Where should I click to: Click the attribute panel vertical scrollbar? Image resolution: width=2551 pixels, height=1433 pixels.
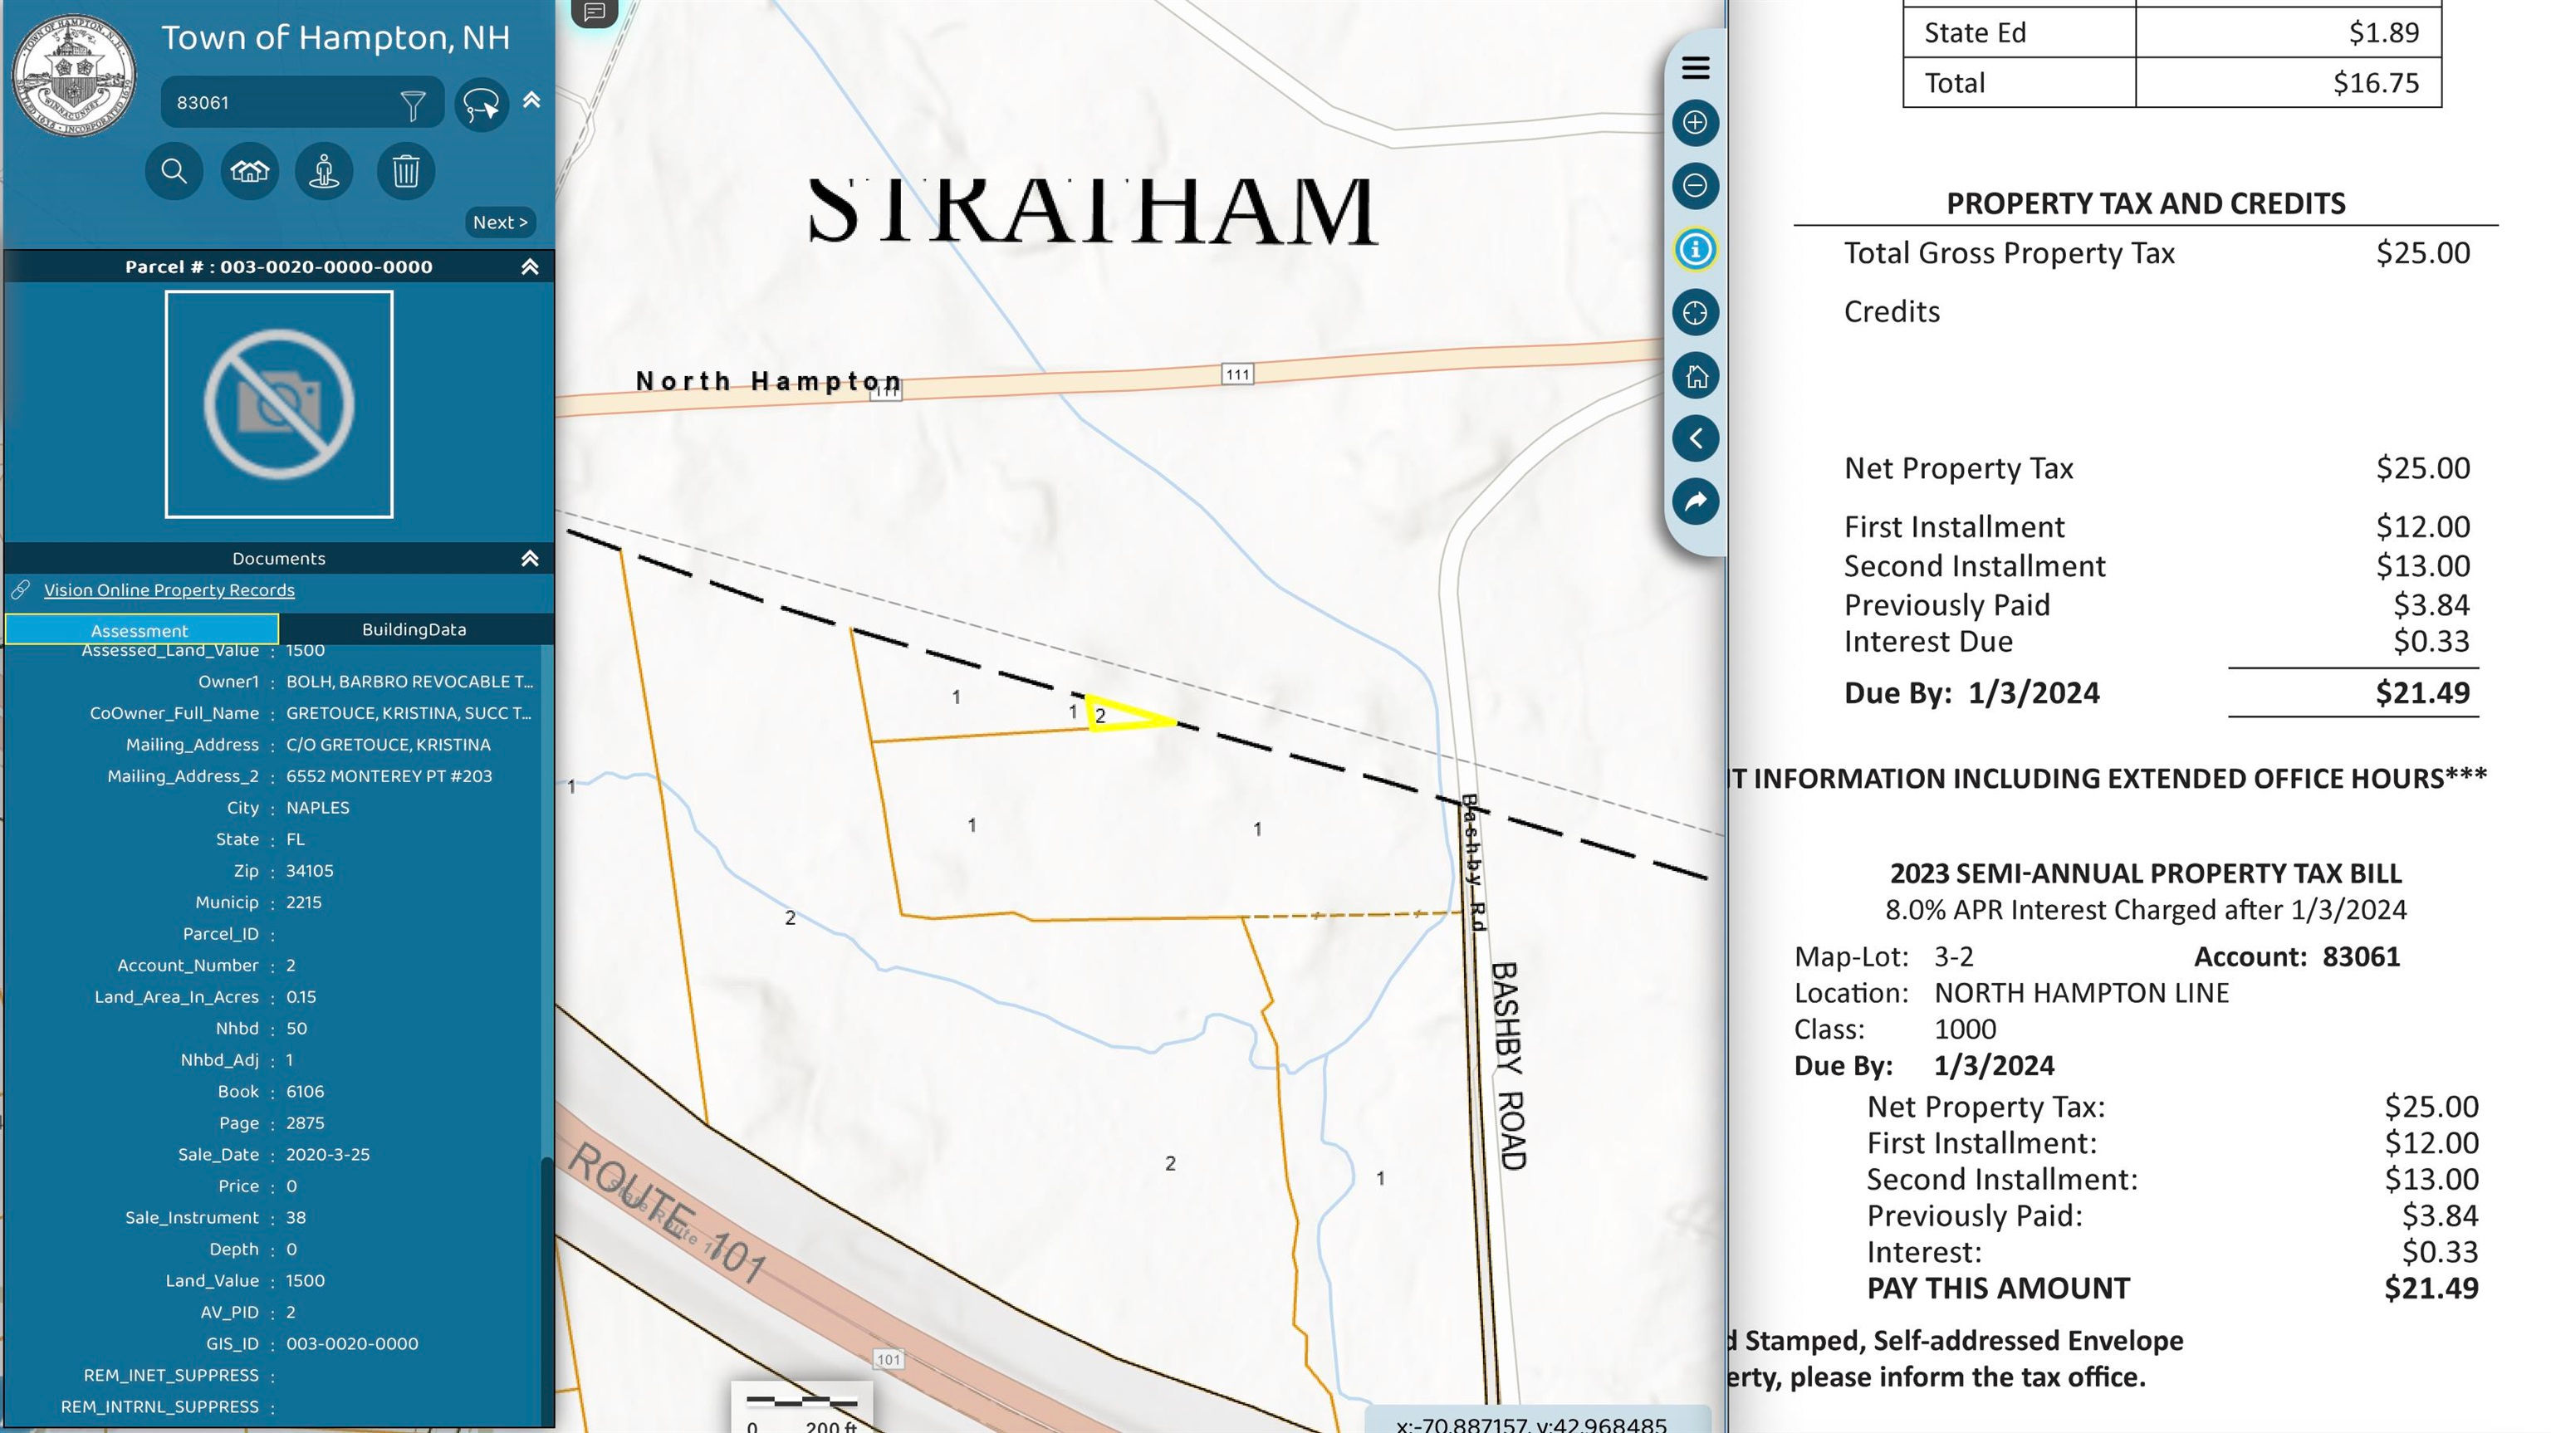tap(547, 1289)
